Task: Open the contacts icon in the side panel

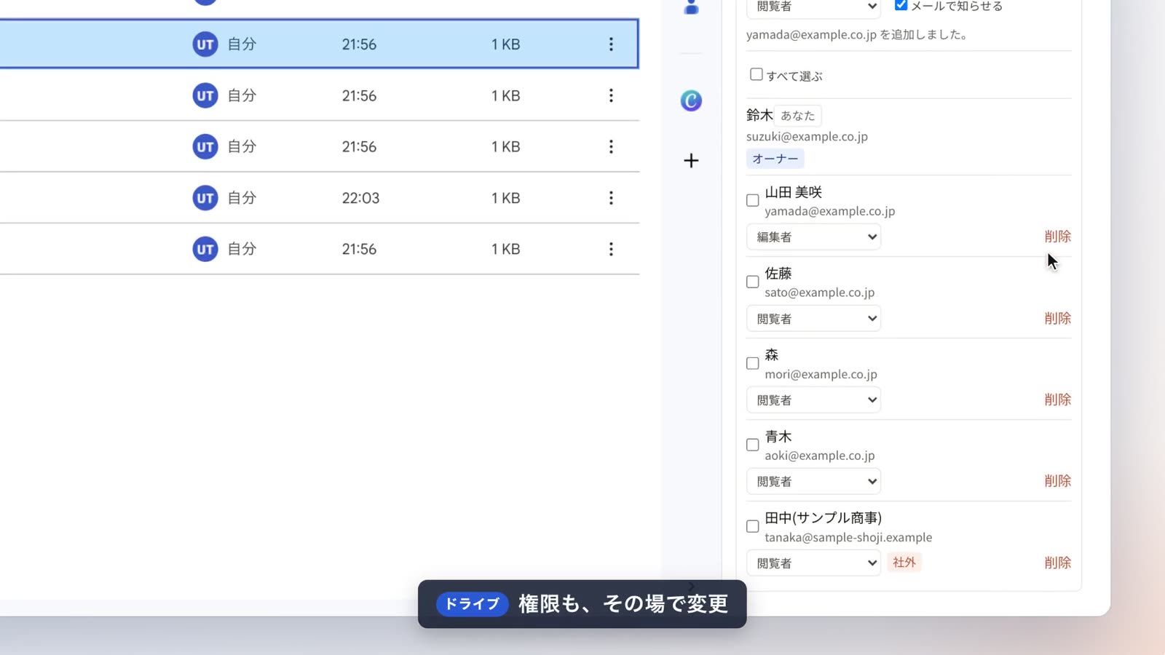Action: pyautogui.click(x=691, y=7)
